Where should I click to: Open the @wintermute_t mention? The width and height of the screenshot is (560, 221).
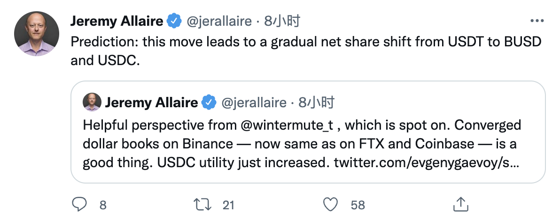(x=287, y=125)
